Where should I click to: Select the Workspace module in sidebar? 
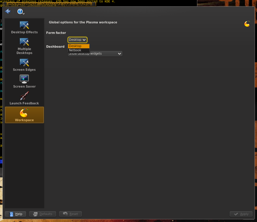click(x=24, y=115)
